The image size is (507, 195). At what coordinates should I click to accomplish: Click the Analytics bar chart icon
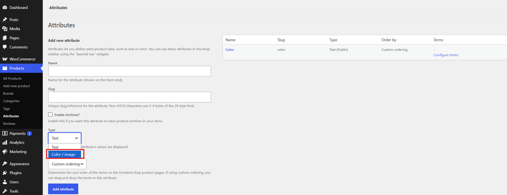[5, 143]
